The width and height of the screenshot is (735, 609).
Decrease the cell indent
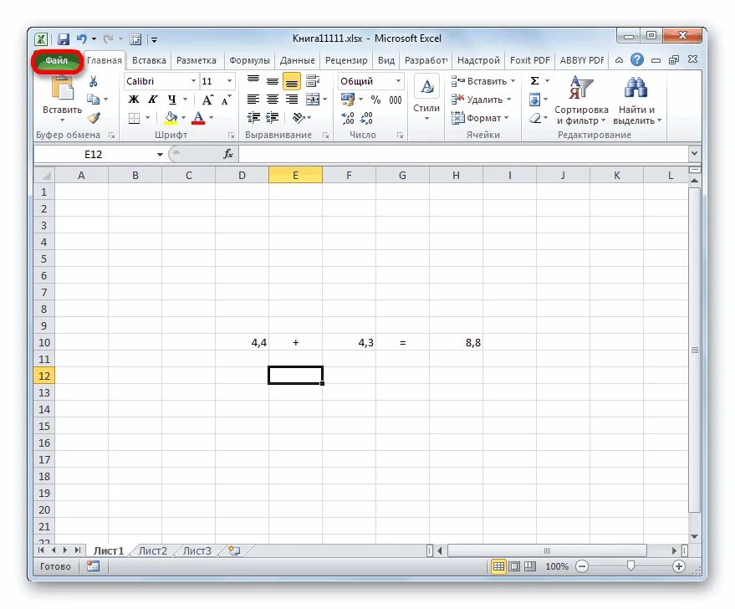click(x=253, y=118)
